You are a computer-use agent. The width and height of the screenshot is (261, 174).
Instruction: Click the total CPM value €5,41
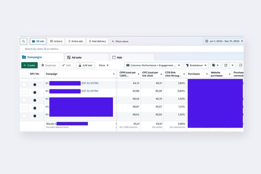pyautogui.click(x=136, y=124)
